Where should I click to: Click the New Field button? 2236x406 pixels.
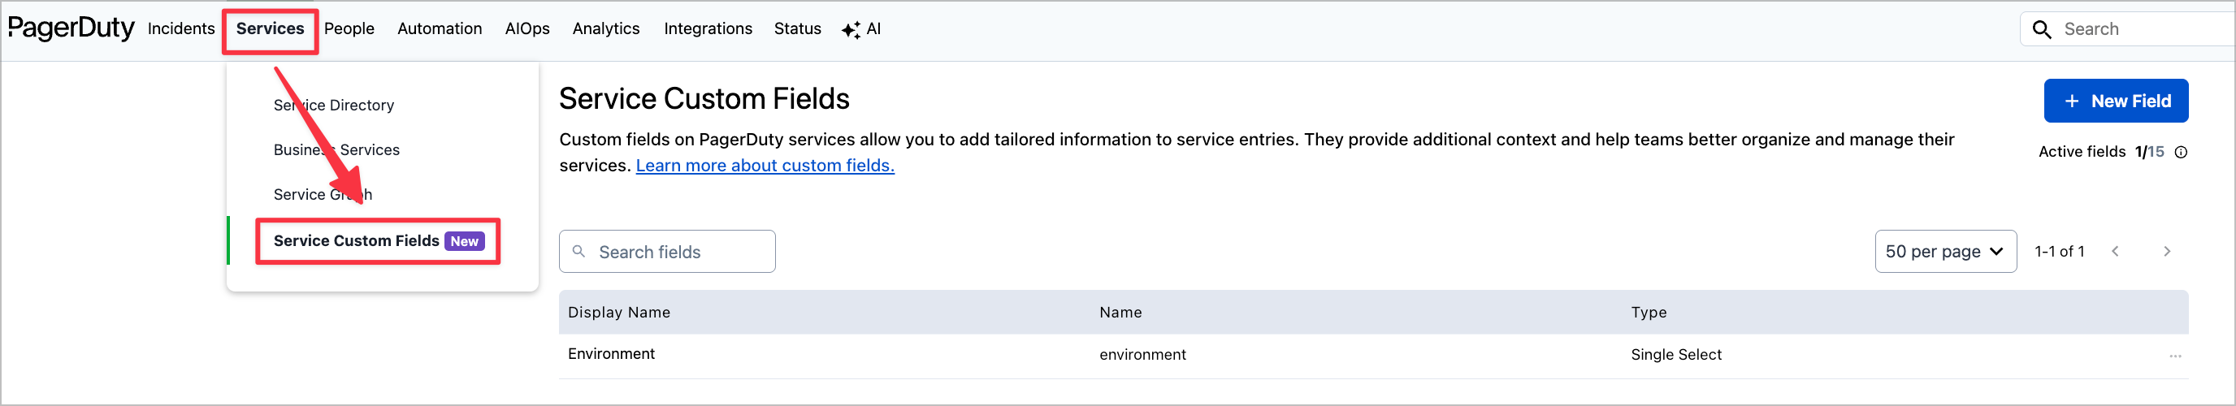point(2116,101)
